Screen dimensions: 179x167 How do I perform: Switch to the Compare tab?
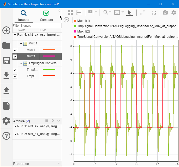point(46,16)
